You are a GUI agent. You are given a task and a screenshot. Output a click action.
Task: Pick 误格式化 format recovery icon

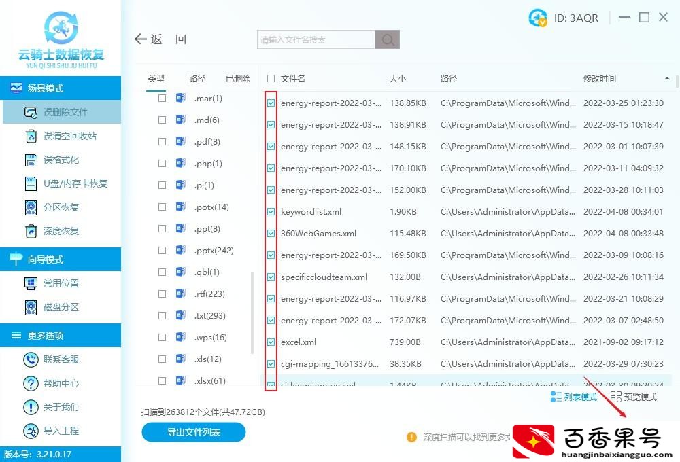point(31,160)
